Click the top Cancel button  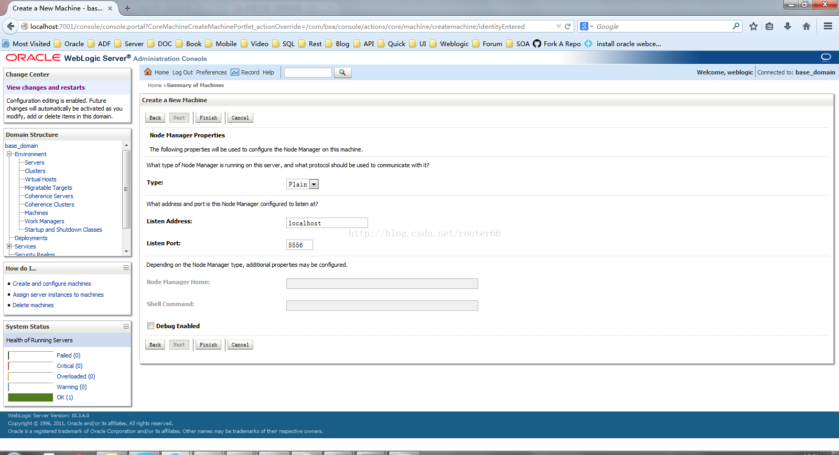240,117
